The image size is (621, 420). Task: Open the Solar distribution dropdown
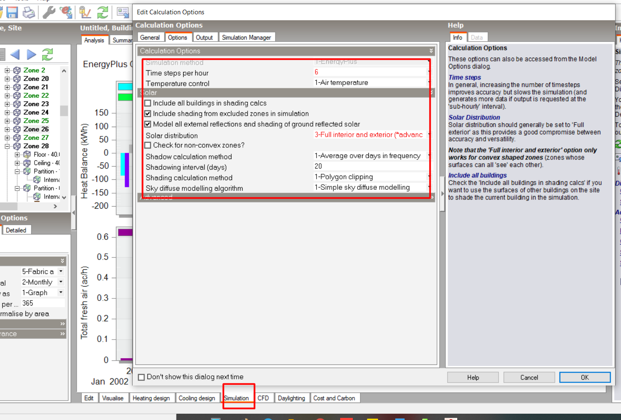tap(429, 135)
